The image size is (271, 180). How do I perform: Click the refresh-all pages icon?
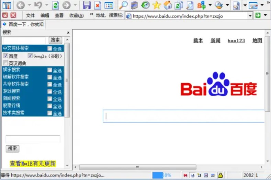point(179,5)
